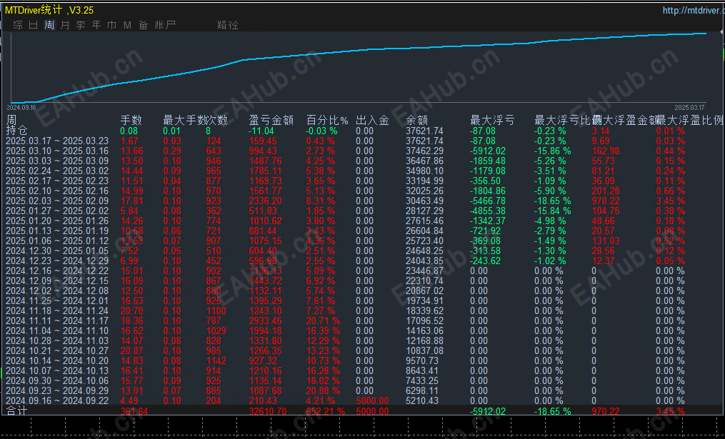725x439 pixels.
Task: Select week row 2024.12.09 ~ 2024.12.15
Action: click(x=57, y=281)
